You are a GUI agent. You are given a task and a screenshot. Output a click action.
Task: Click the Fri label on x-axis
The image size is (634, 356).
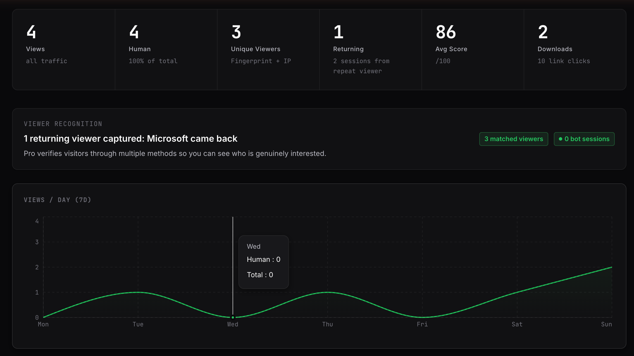click(x=422, y=324)
